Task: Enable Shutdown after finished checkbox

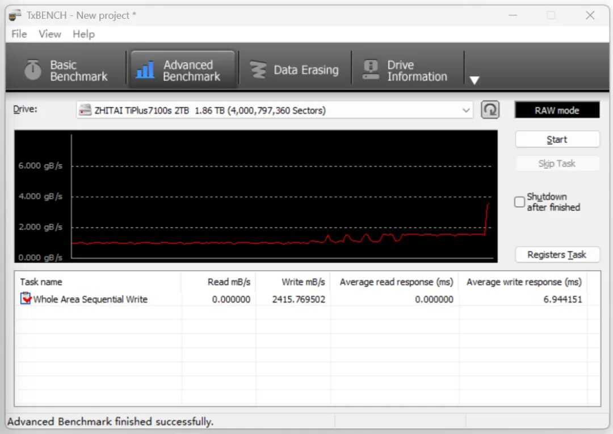Action: coord(519,202)
